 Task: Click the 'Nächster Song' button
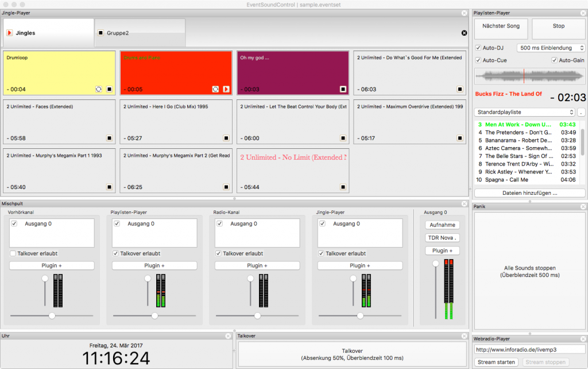coord(501,26)
